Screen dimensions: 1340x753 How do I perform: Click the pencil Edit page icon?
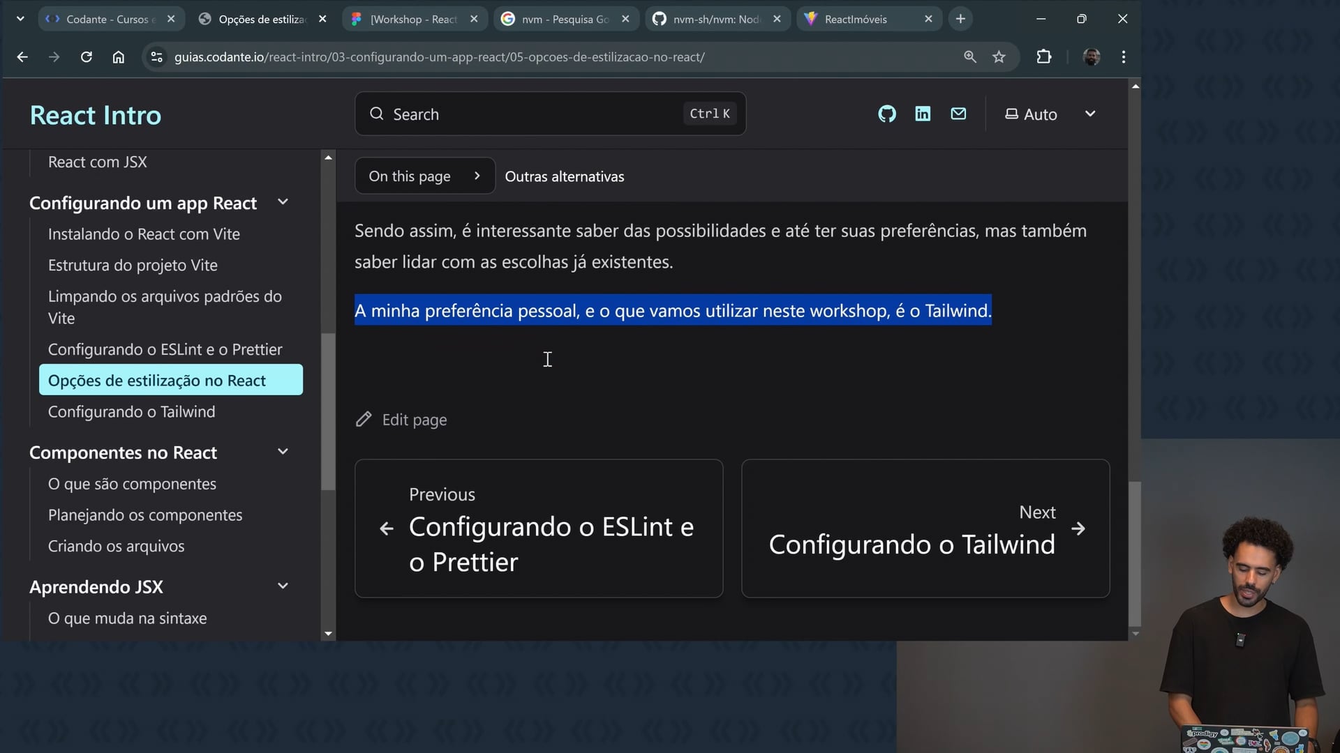click(364, 419)
